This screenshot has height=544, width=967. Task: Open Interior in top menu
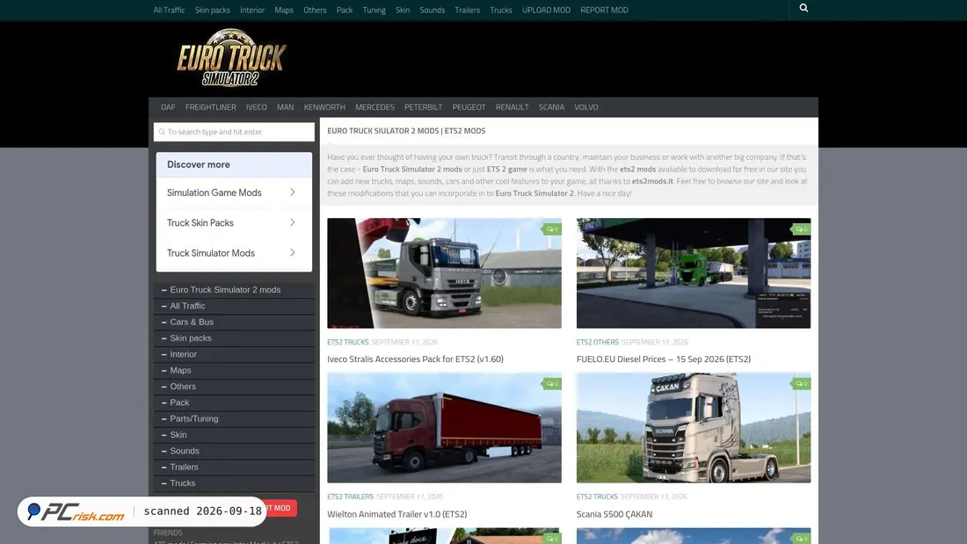click(x=252, y=10)
